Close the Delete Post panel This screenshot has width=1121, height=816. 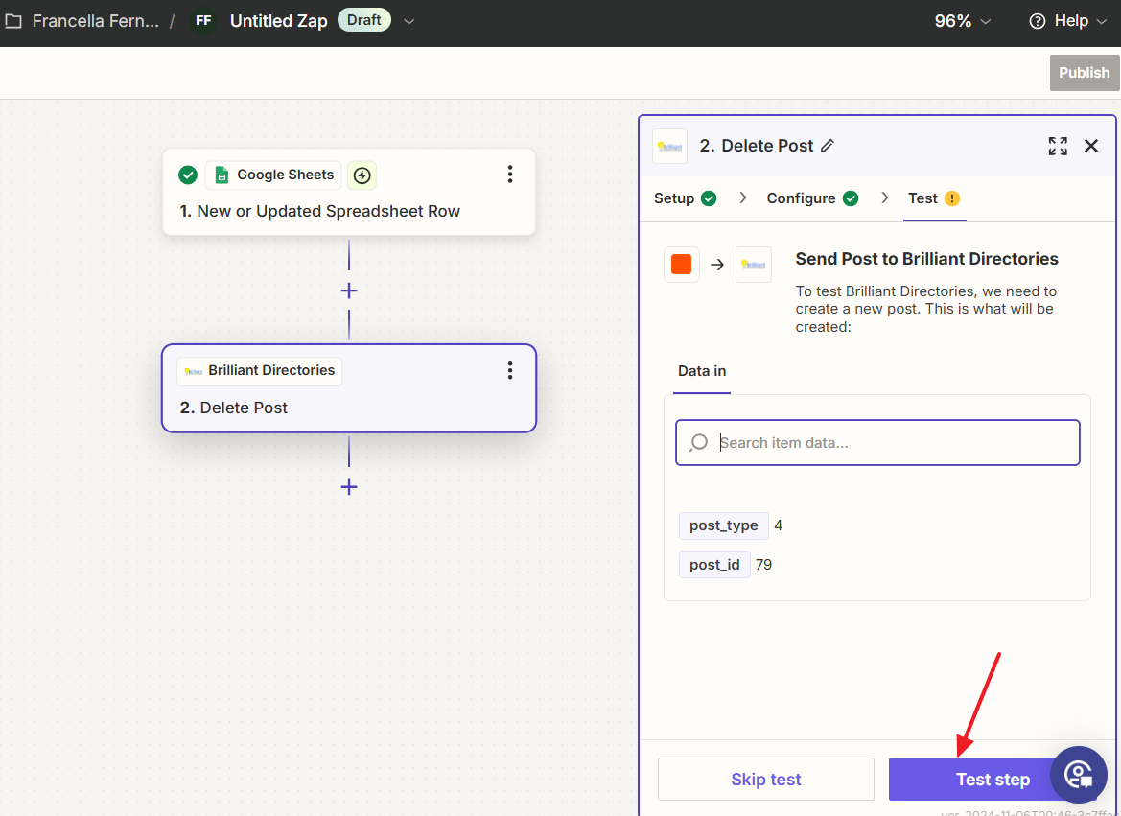coord(1091,146)
